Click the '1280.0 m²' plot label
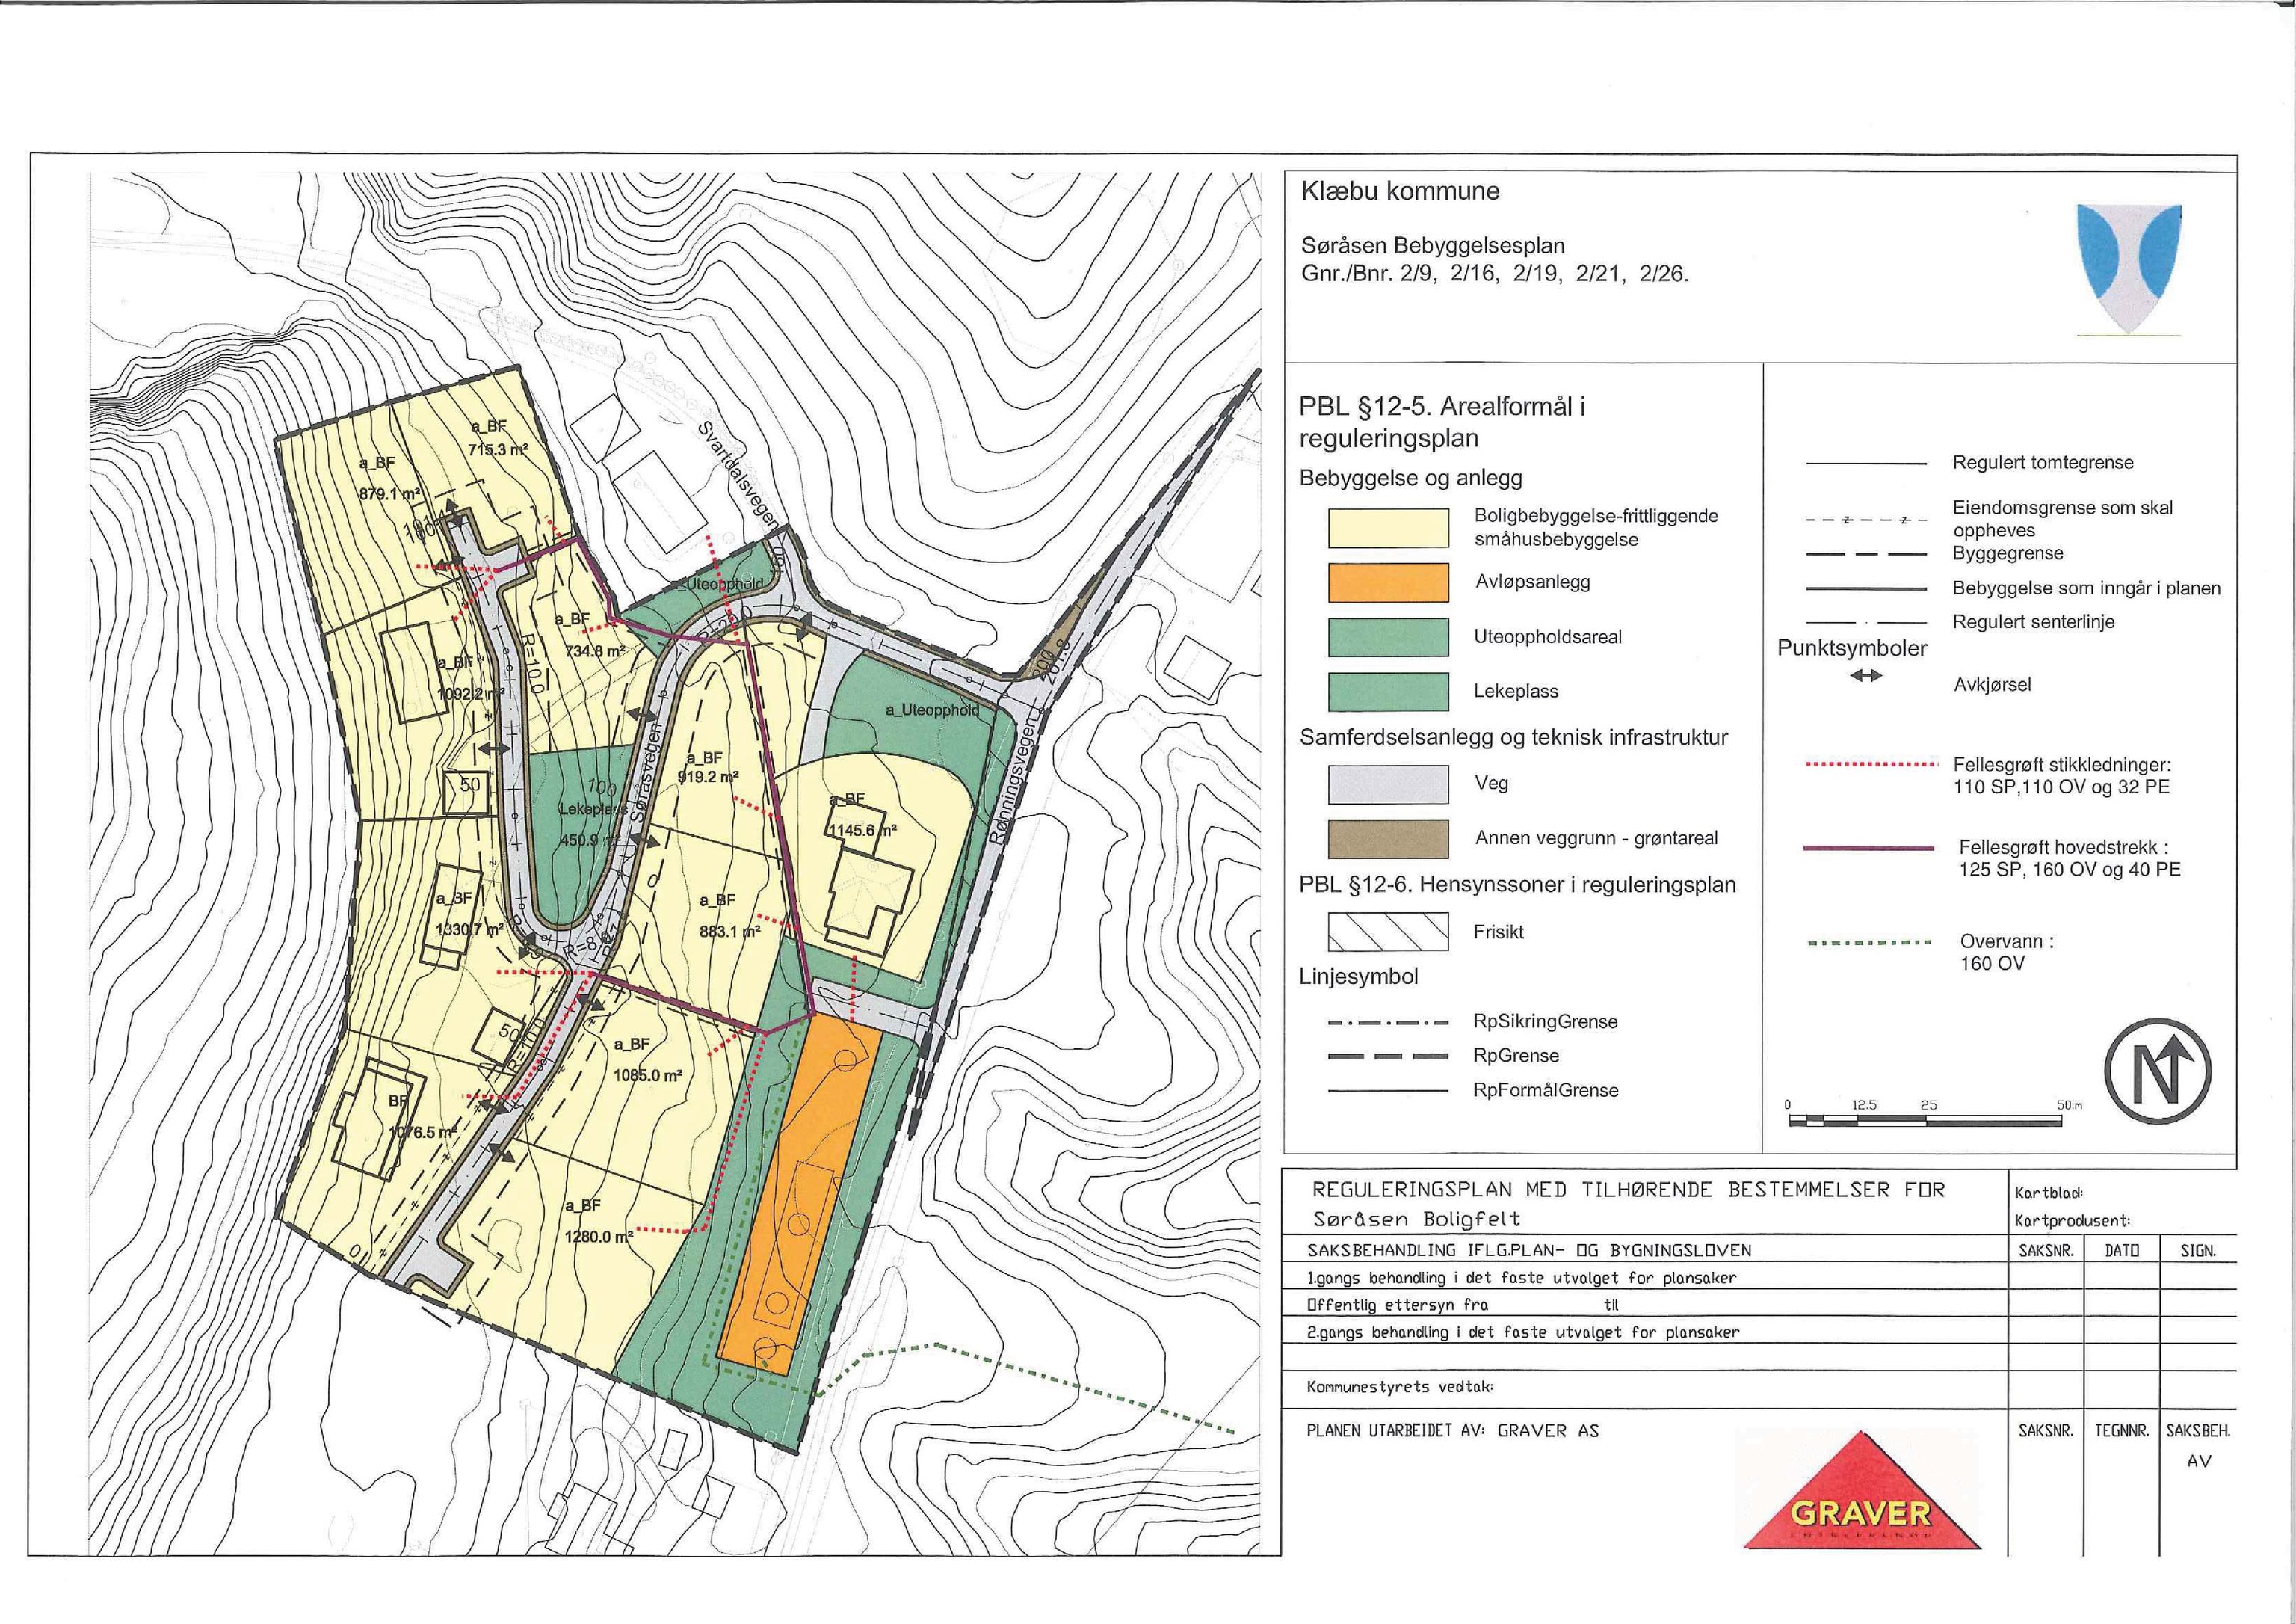 (x=599, y=1237)
